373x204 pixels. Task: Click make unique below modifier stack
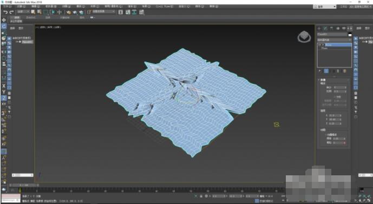click(333, 71)
